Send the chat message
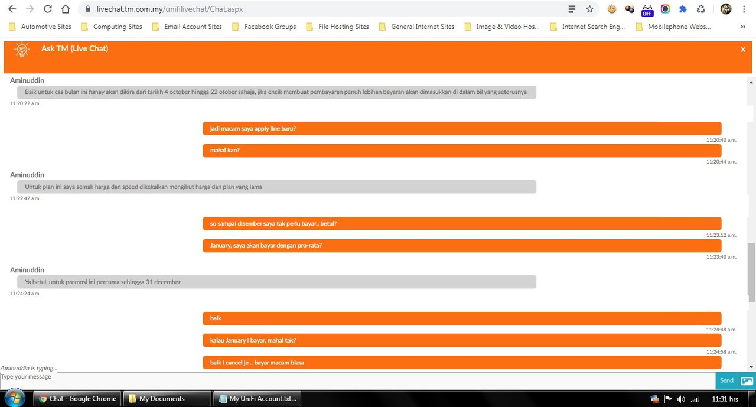Image resolution: width=756 pixels, height=407 pixels. point(726,380)
